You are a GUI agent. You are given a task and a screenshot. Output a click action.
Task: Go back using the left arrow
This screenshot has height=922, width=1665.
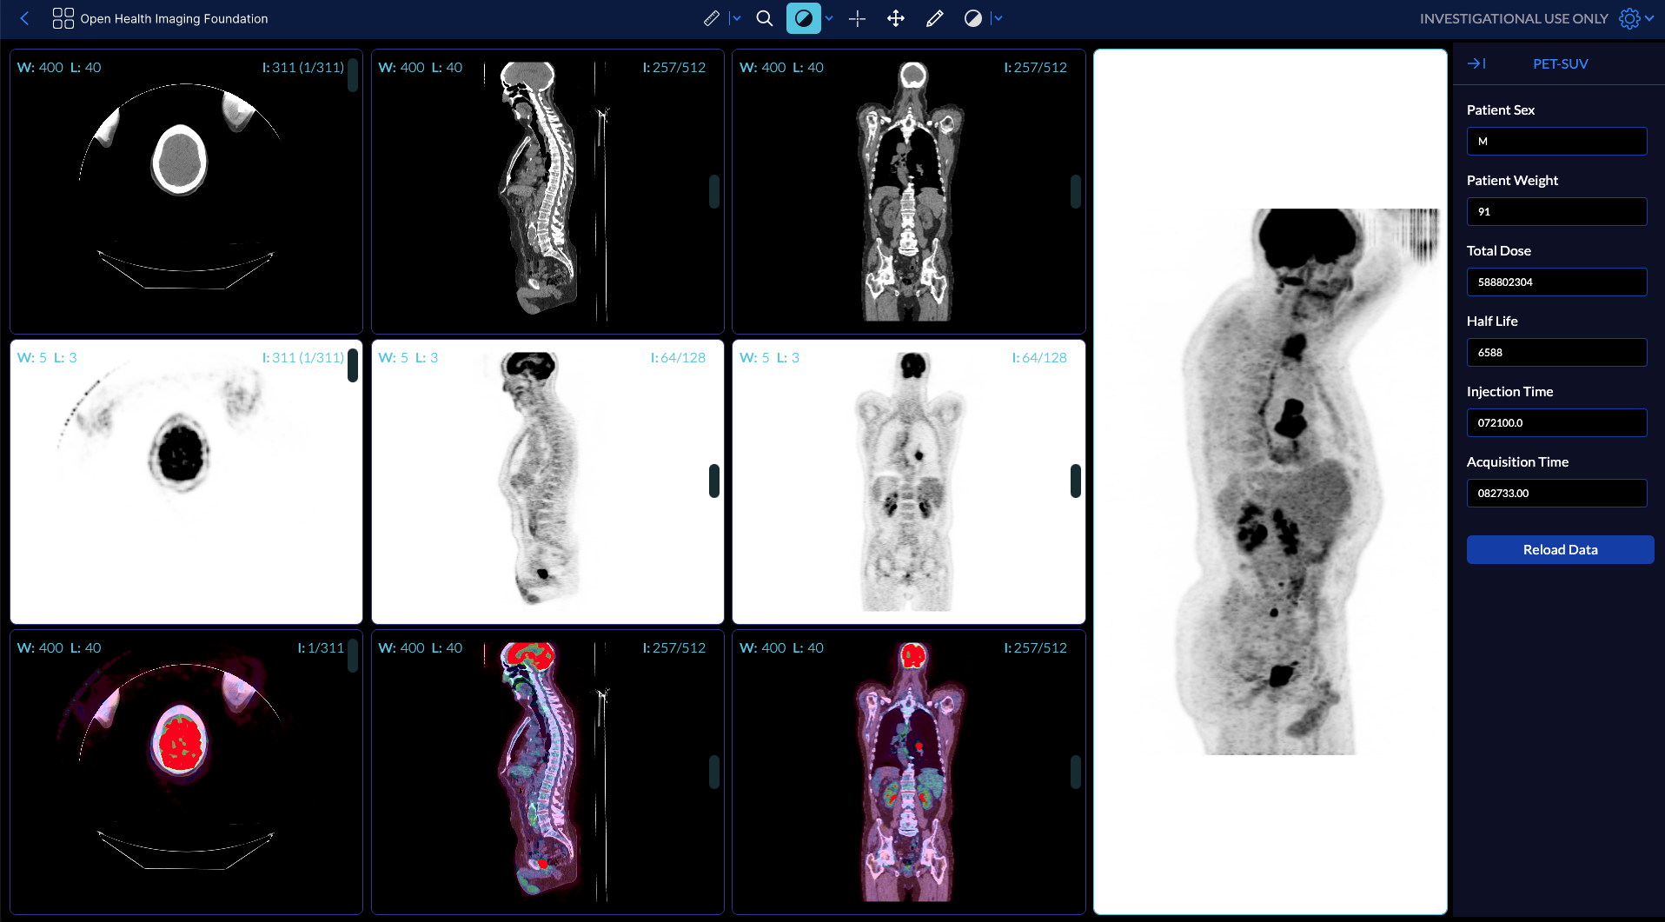coord(24,18)
